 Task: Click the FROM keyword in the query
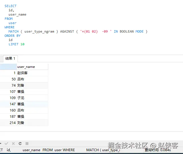click(9, 19)
